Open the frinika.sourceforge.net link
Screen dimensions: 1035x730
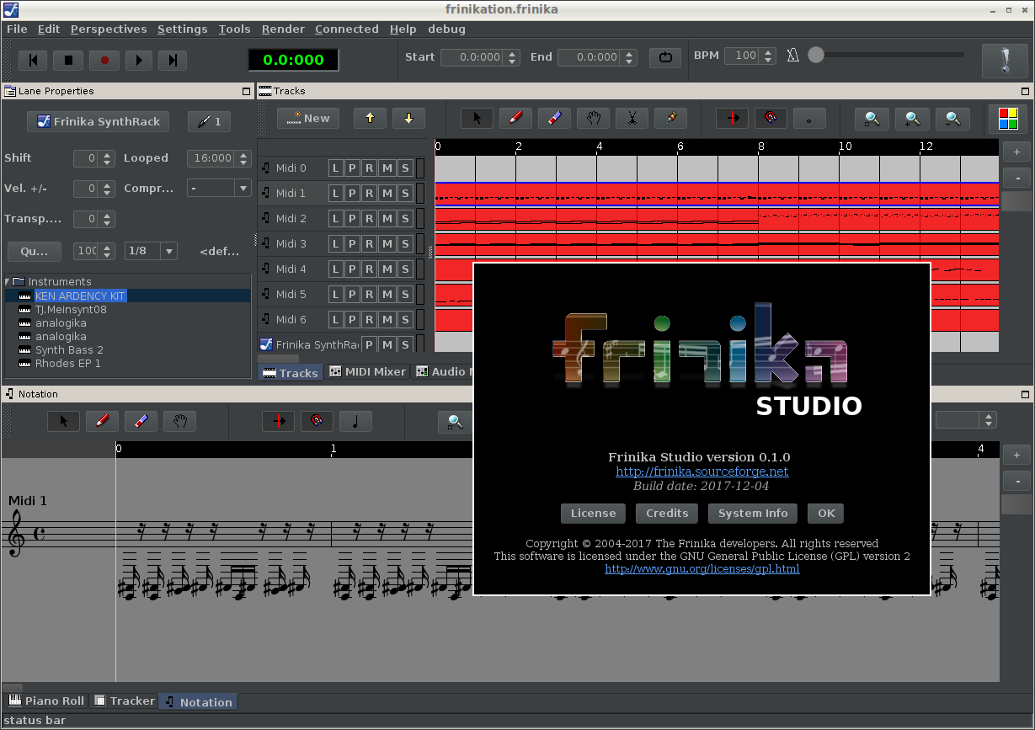pyautogui.click(x=702, y=472)
